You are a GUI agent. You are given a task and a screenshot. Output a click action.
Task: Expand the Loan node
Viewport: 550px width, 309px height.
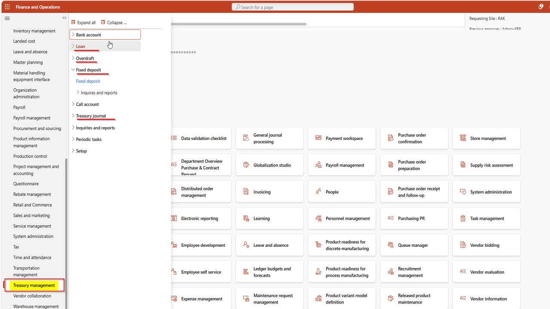(x=73, y=46)
